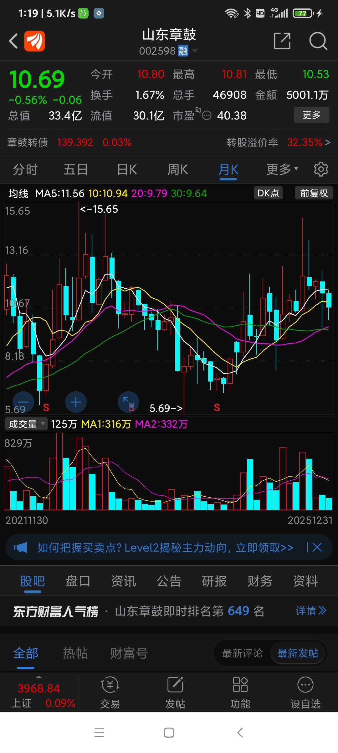The image size is (338, 753).
Task: Open the 资料 company info tab
Action: 305,581
